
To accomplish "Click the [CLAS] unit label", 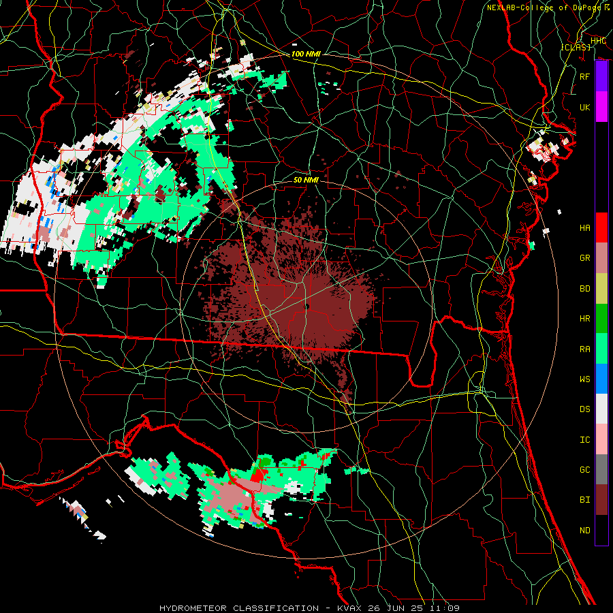I will pos(576,47).
